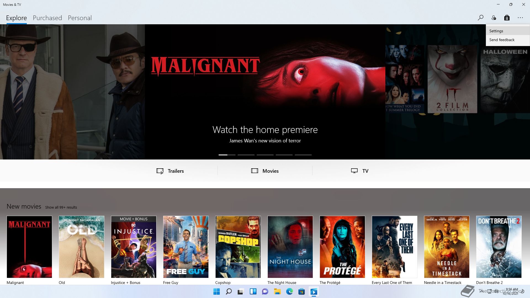The image size is (530, 298).
Task: Open the TV category
Action: [x=359, y=171]
